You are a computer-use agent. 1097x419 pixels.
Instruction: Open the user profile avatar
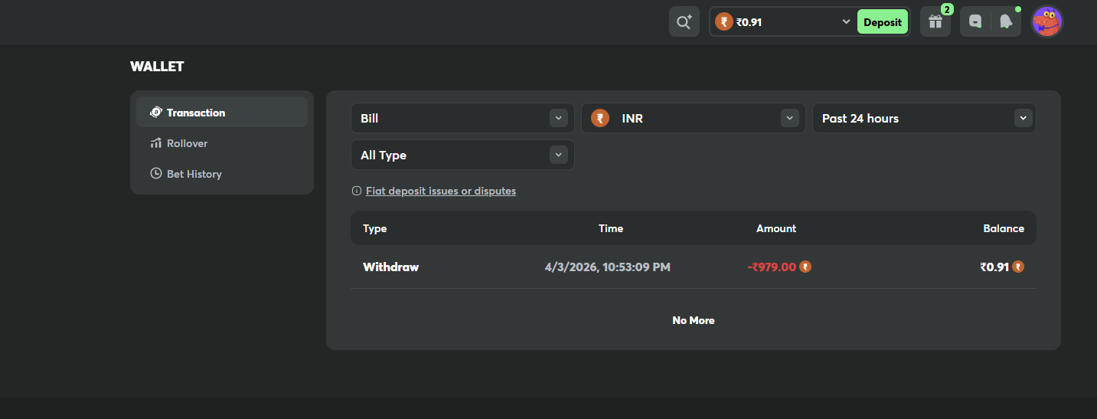(1046, 21)
